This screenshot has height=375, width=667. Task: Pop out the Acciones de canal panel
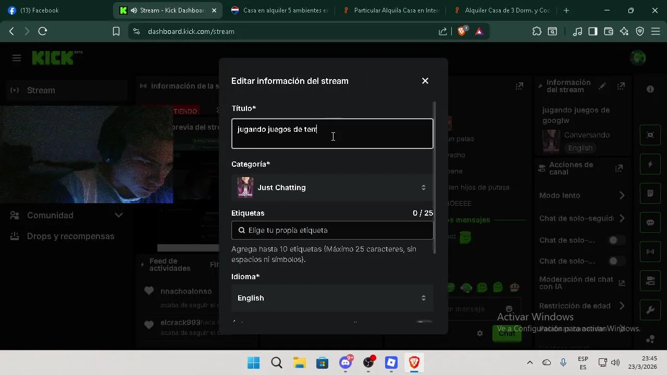(619, 168)
